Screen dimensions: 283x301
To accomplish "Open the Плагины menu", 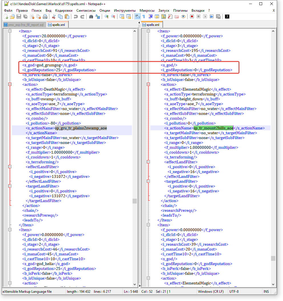I will [180, 11].
